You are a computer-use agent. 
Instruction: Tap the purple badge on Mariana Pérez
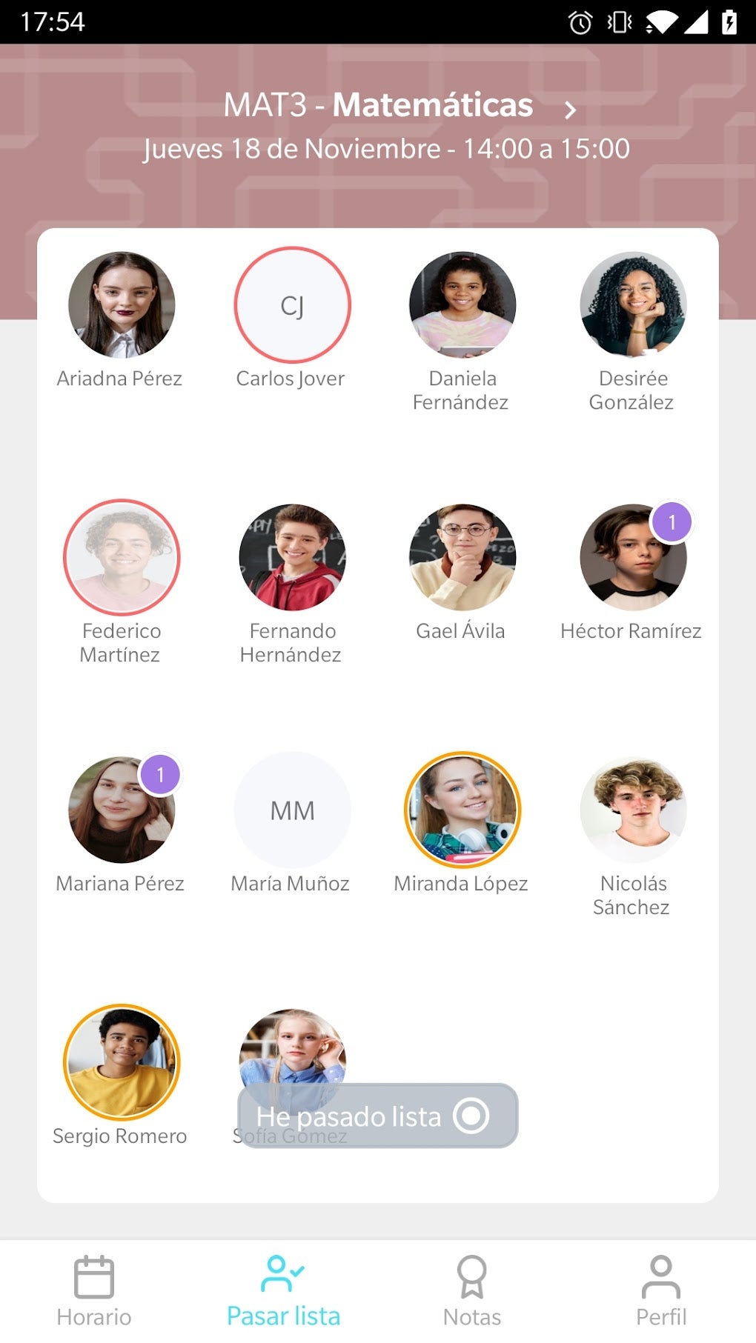point(160,775)
